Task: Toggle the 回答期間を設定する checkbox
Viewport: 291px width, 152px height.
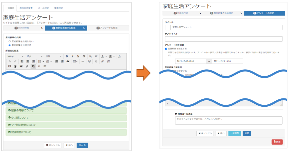Action: tap(166, 49)
